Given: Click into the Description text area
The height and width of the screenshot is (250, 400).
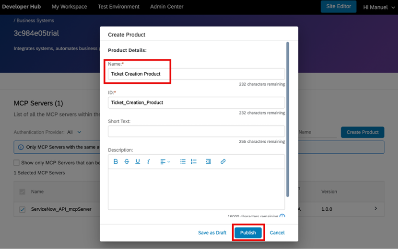Looking at the screenshot, I should pos(197,189).
